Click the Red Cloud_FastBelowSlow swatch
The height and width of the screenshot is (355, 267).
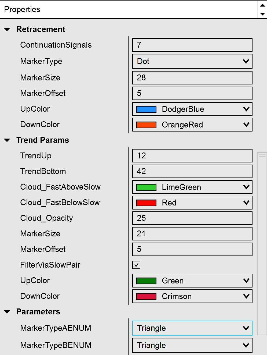click(x=146, y=203)
